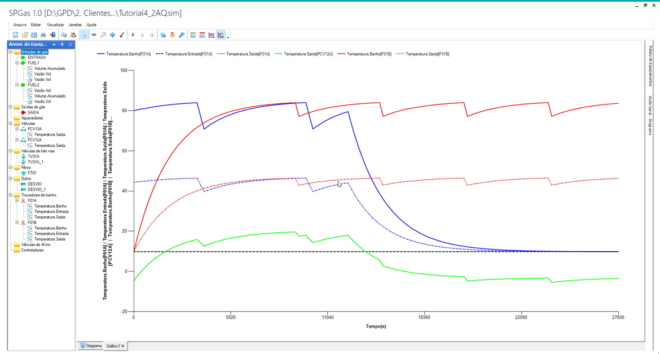
Task: Open Árvore de Equip panel options dropdown
Action: point(54,44)
